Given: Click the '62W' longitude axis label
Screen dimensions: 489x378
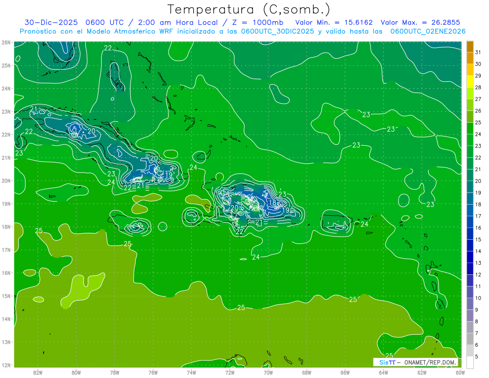Looking at the screenshot, I should [422, 372].
